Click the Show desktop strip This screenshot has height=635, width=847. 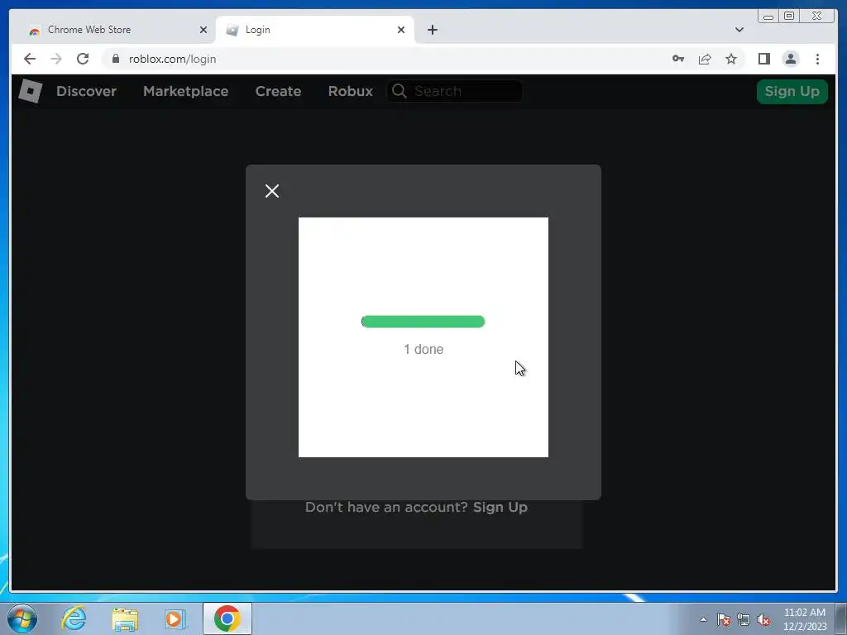point(842,618)
